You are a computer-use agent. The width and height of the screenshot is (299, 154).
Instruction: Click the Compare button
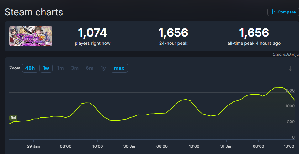pyautogui.click(x=283, y=12)
